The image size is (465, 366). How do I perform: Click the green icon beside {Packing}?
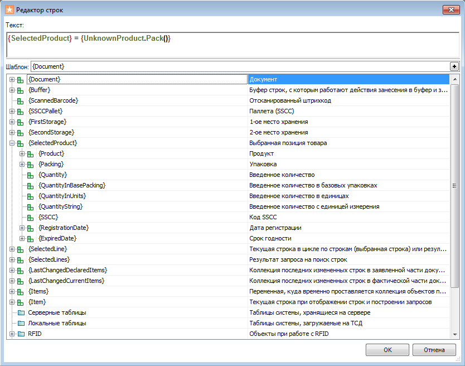click(30, 165)
